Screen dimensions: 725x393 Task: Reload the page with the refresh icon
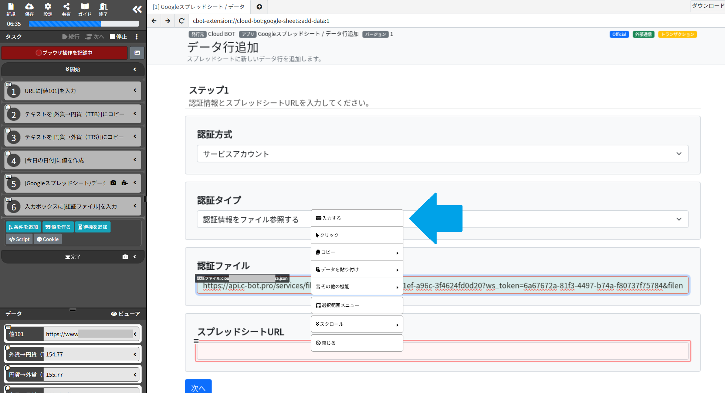[181, 21]
